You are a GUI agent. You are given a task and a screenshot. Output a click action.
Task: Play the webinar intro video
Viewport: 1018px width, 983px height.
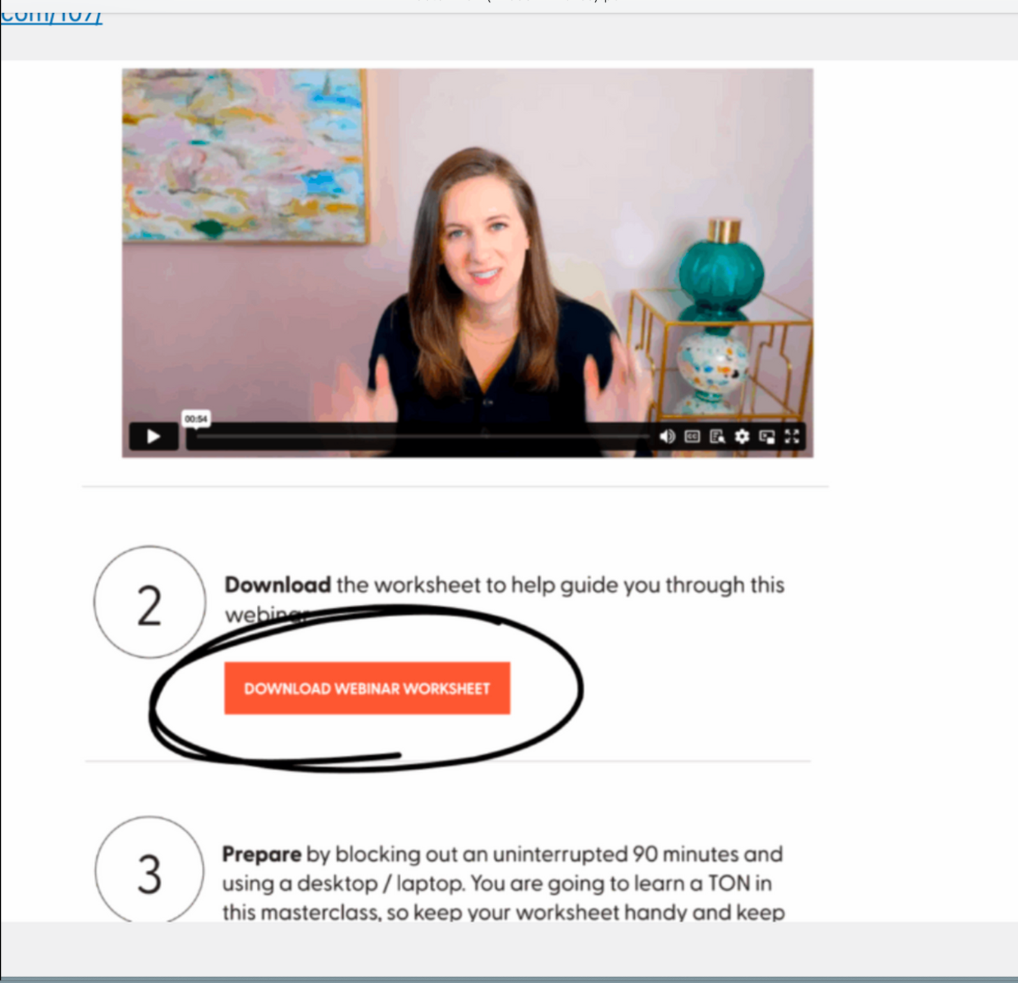(x=153, y=437)
